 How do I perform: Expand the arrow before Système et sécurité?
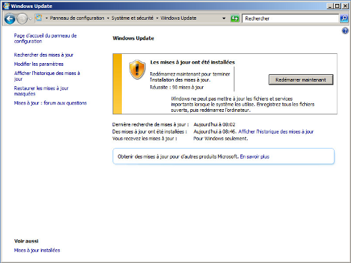108,18
